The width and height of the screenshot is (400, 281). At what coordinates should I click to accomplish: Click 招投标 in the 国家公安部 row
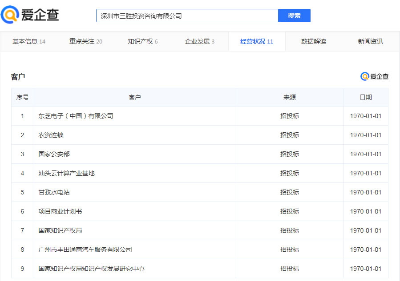tap(290, 154)
